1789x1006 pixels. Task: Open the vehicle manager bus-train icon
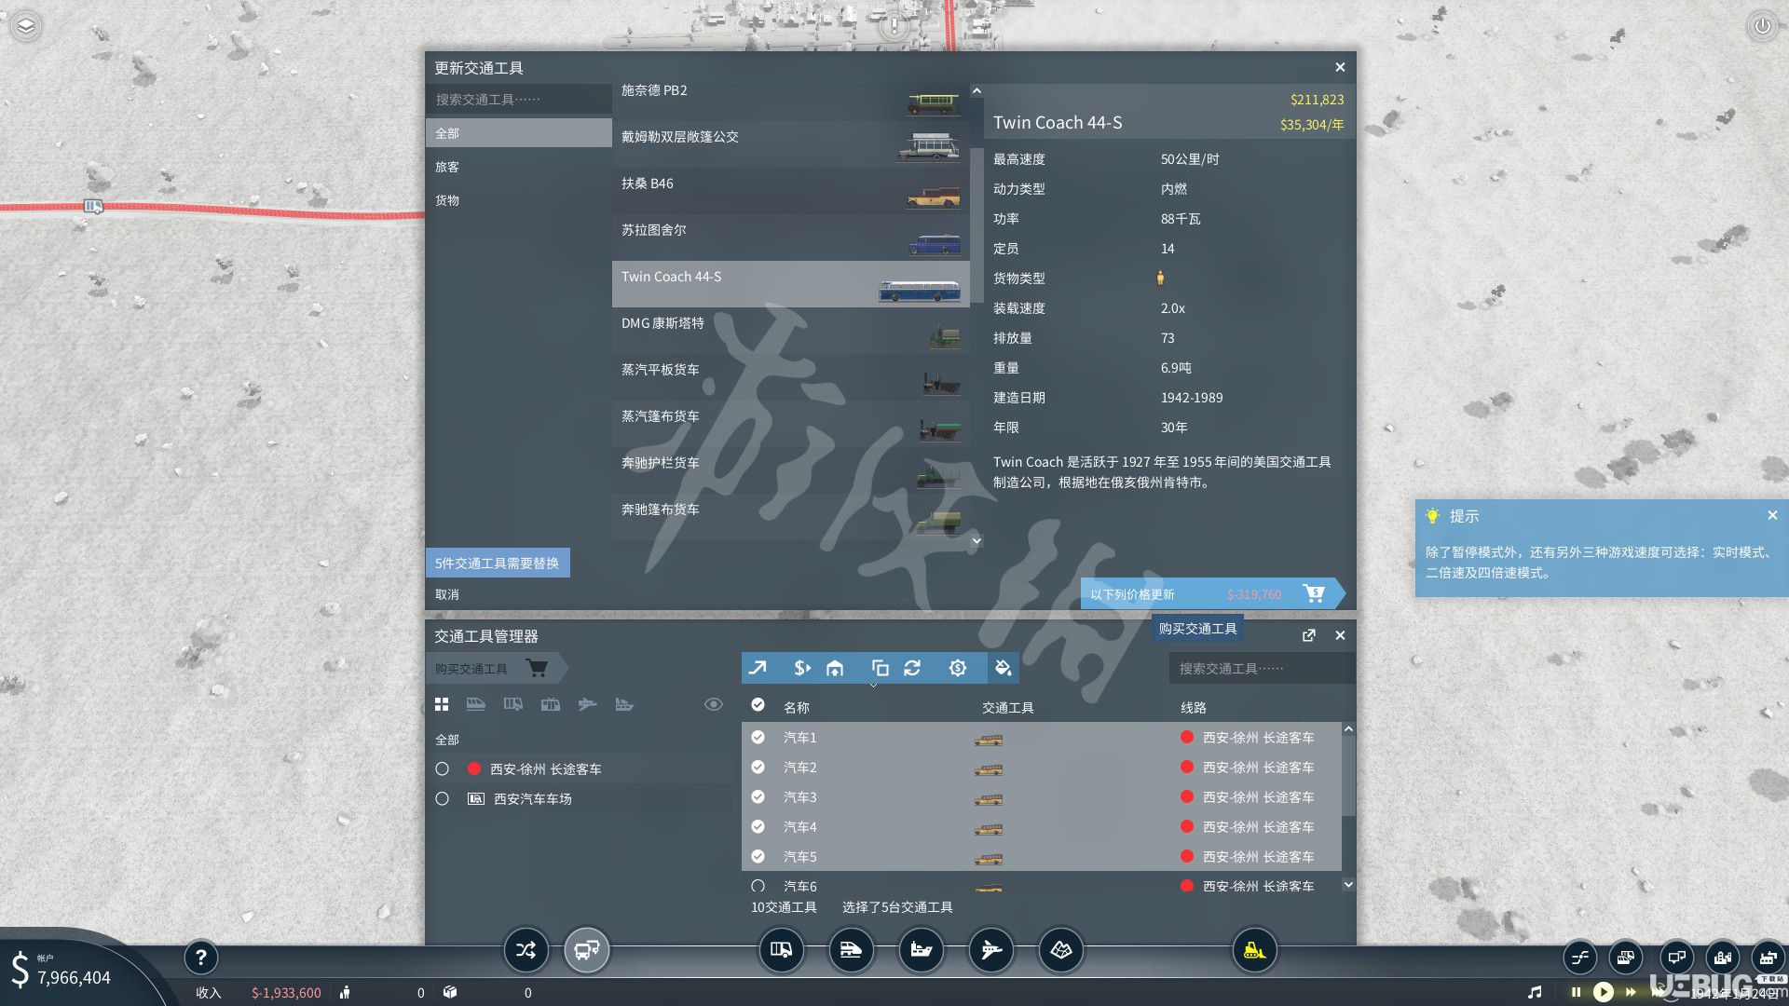pos(587,950)
